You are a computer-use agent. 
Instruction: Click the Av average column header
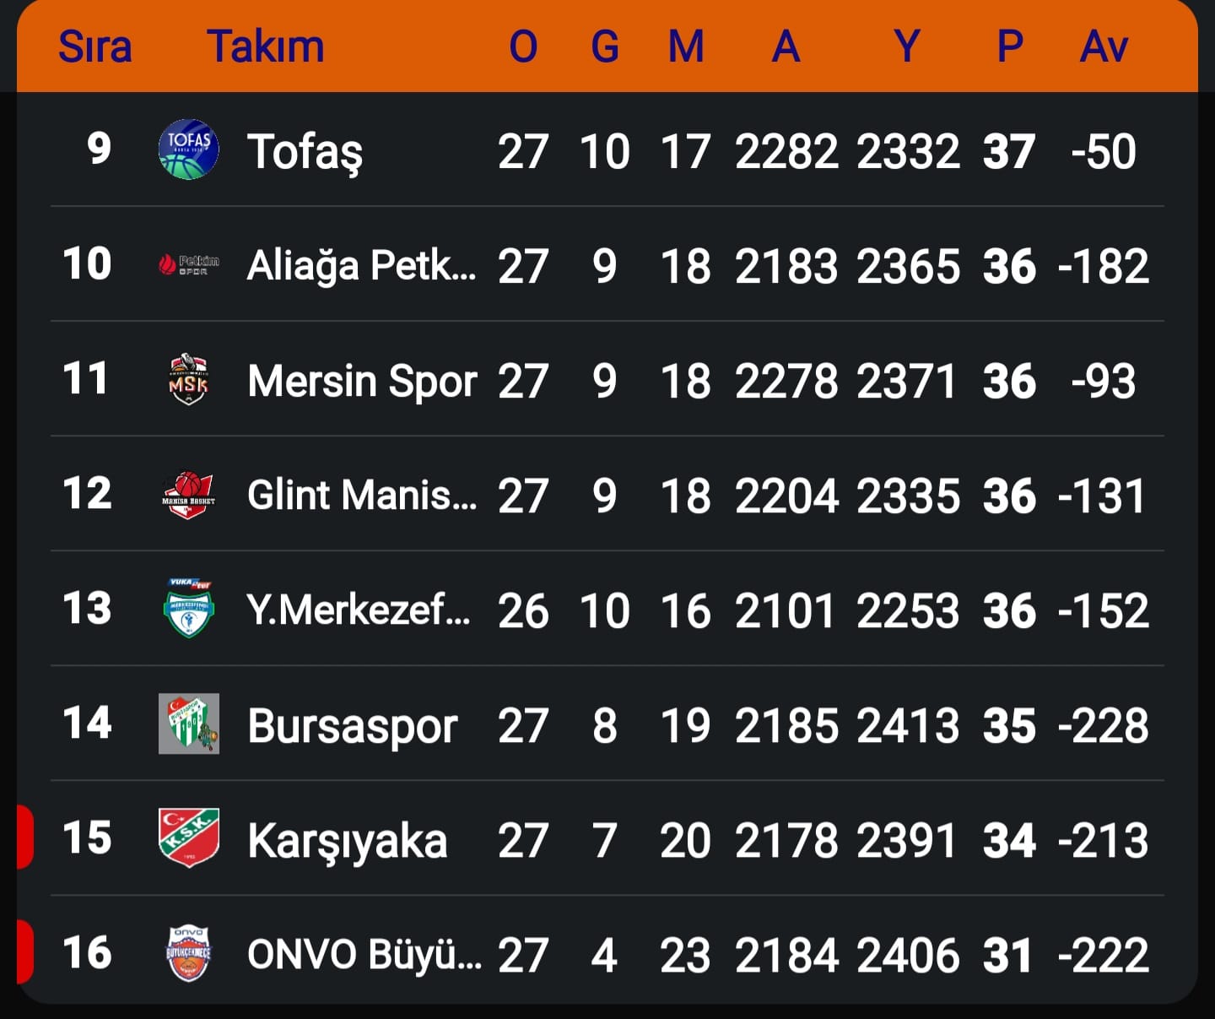(1104, 46)
